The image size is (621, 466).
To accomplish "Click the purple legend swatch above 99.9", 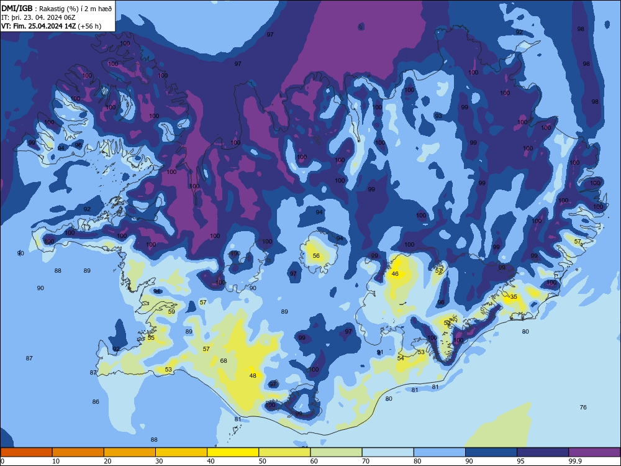I will [594, 452].
